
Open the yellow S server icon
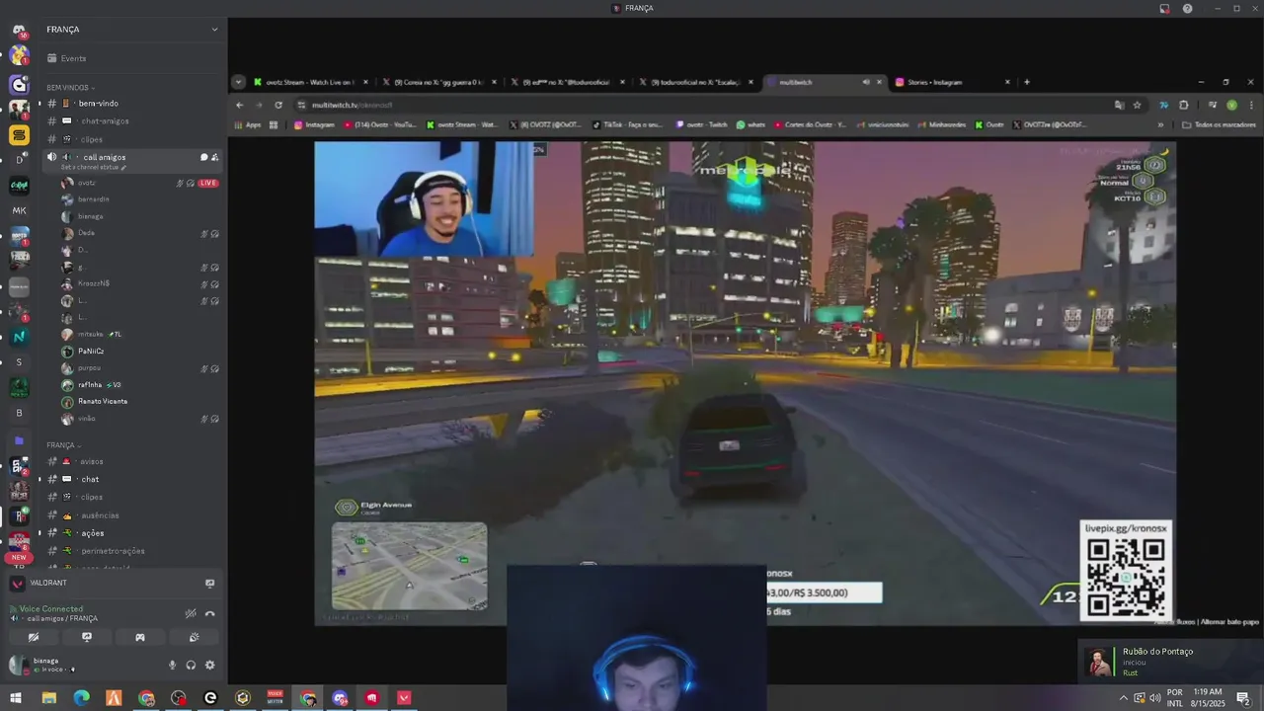point(19,134)
